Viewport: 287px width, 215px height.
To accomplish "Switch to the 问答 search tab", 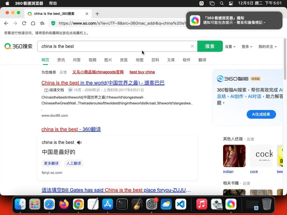I will 77,60.
